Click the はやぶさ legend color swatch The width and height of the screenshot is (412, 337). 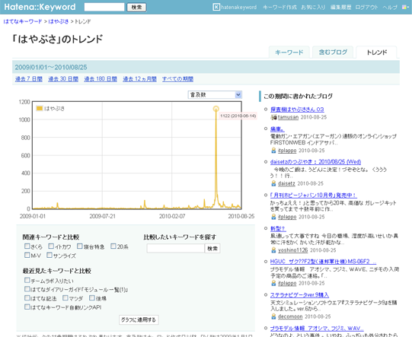(x=40, y=108)
